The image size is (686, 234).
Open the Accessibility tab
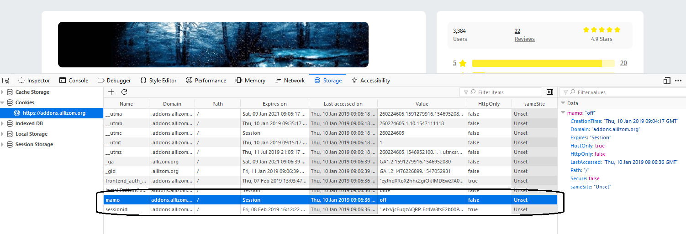370,81
